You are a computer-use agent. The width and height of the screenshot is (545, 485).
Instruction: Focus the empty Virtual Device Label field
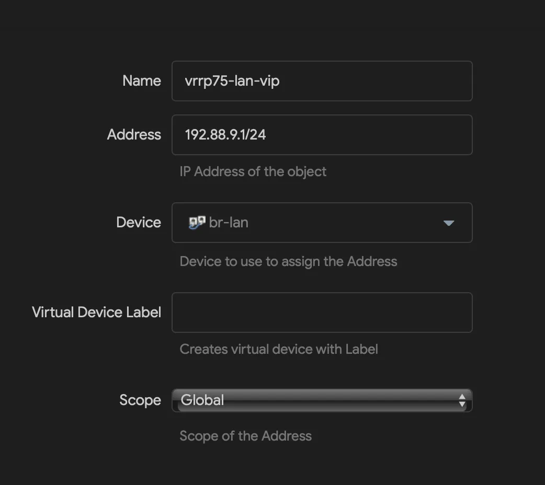point(322,312)
